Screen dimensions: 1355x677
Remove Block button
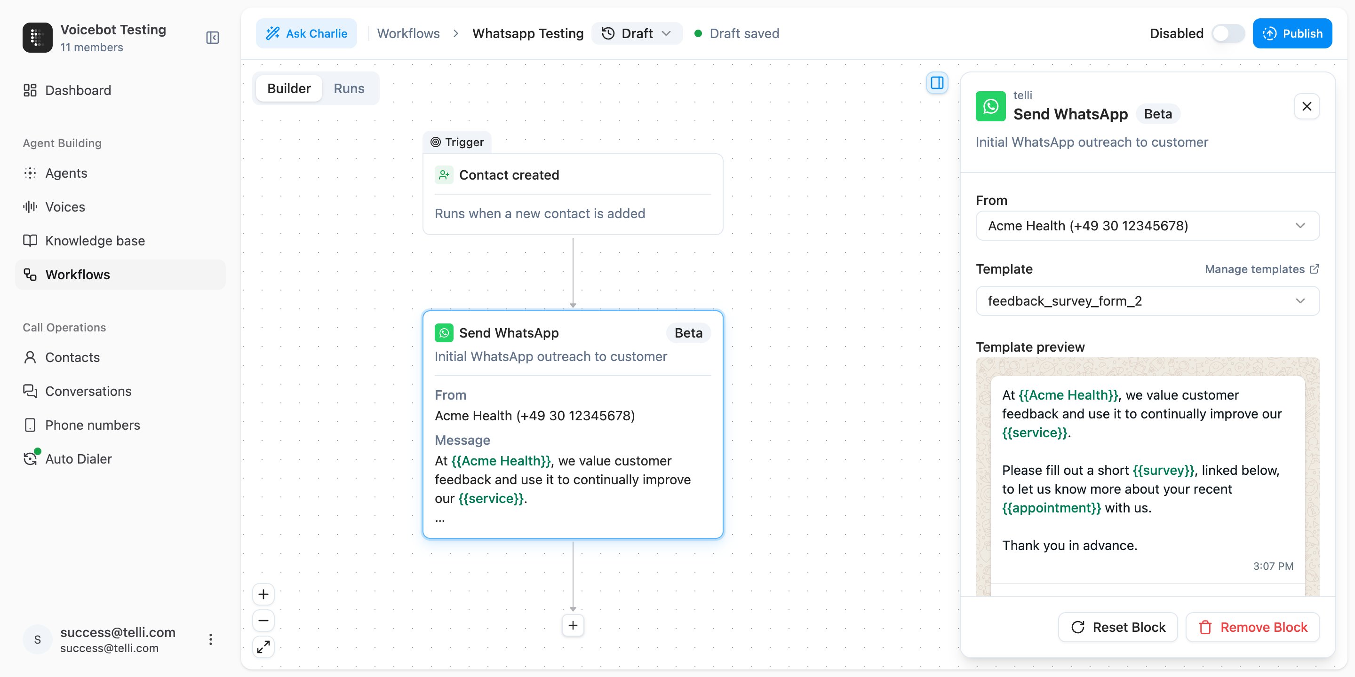(1252, 627)
